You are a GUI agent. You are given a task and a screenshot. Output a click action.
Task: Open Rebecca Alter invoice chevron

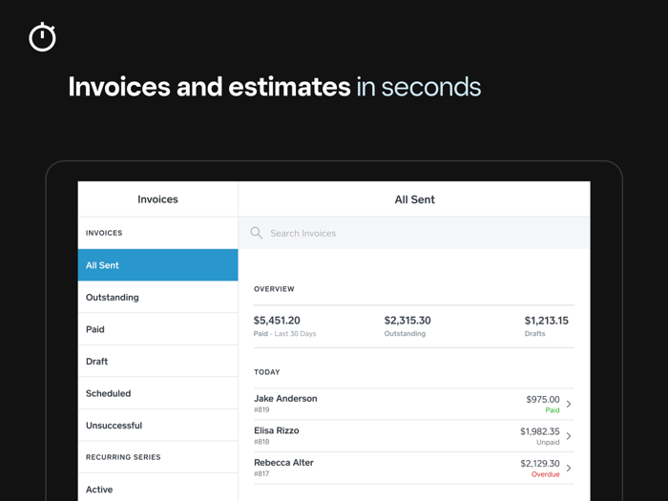coord(569,468)
